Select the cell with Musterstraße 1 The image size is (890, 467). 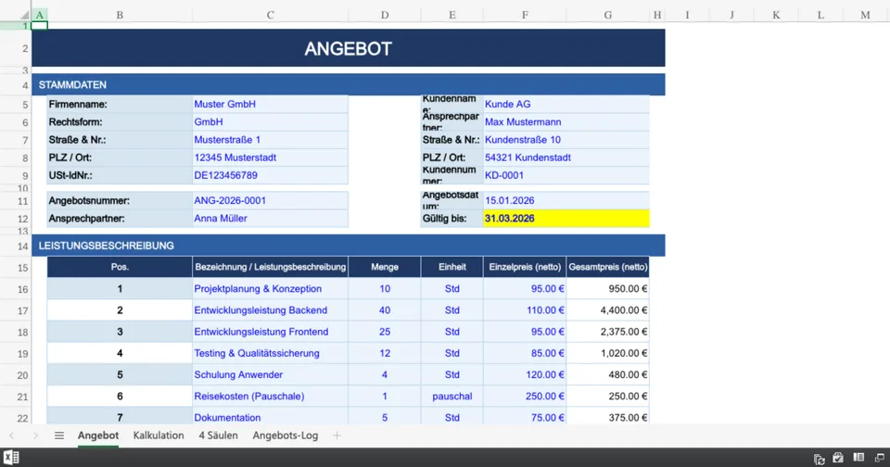click(x=270, y=140)
